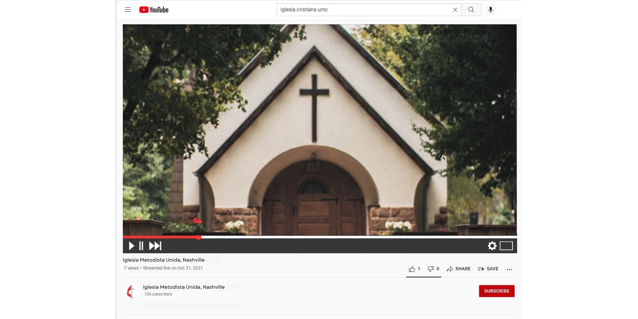The height and width of the screenshot is (319, 638).
Task: Skip to the next video
Action: tap(155, 246)
